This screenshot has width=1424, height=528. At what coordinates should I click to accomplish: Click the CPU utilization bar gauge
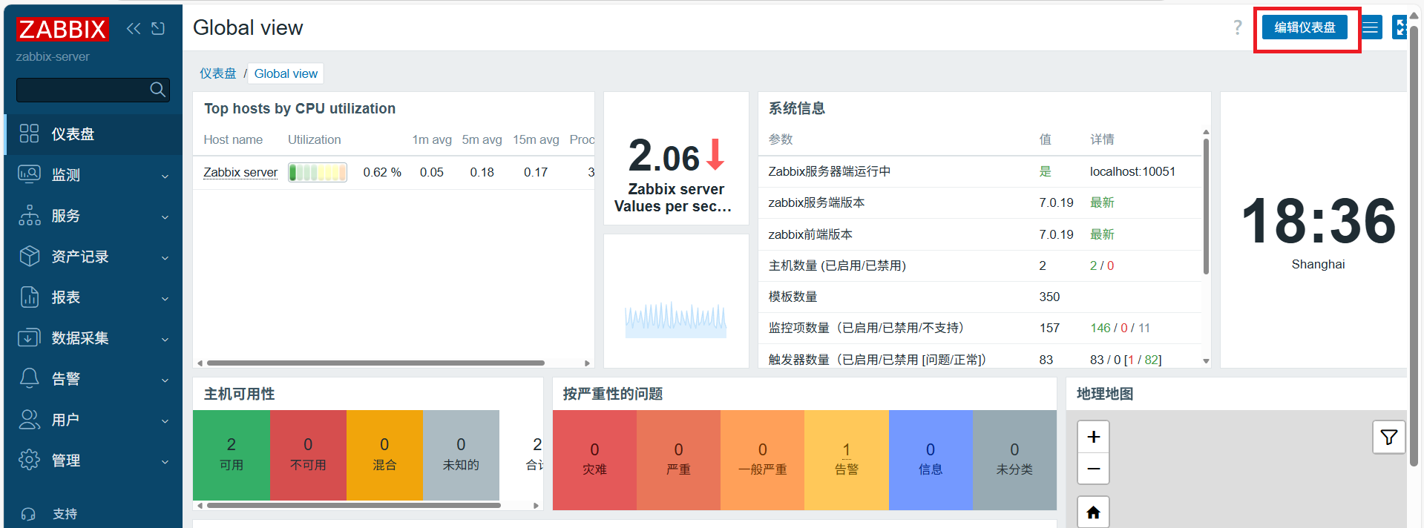(318, 172)
